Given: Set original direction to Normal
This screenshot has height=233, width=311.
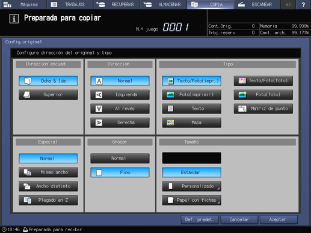Looking at the screenshot, I should point(120,81).
